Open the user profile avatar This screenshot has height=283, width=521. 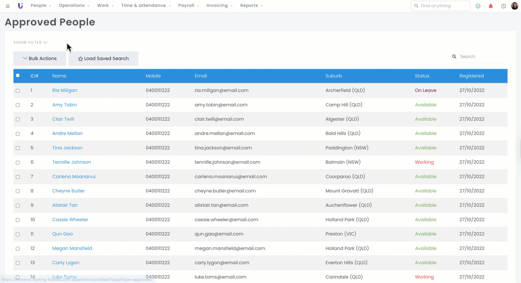tap(514, 6)
